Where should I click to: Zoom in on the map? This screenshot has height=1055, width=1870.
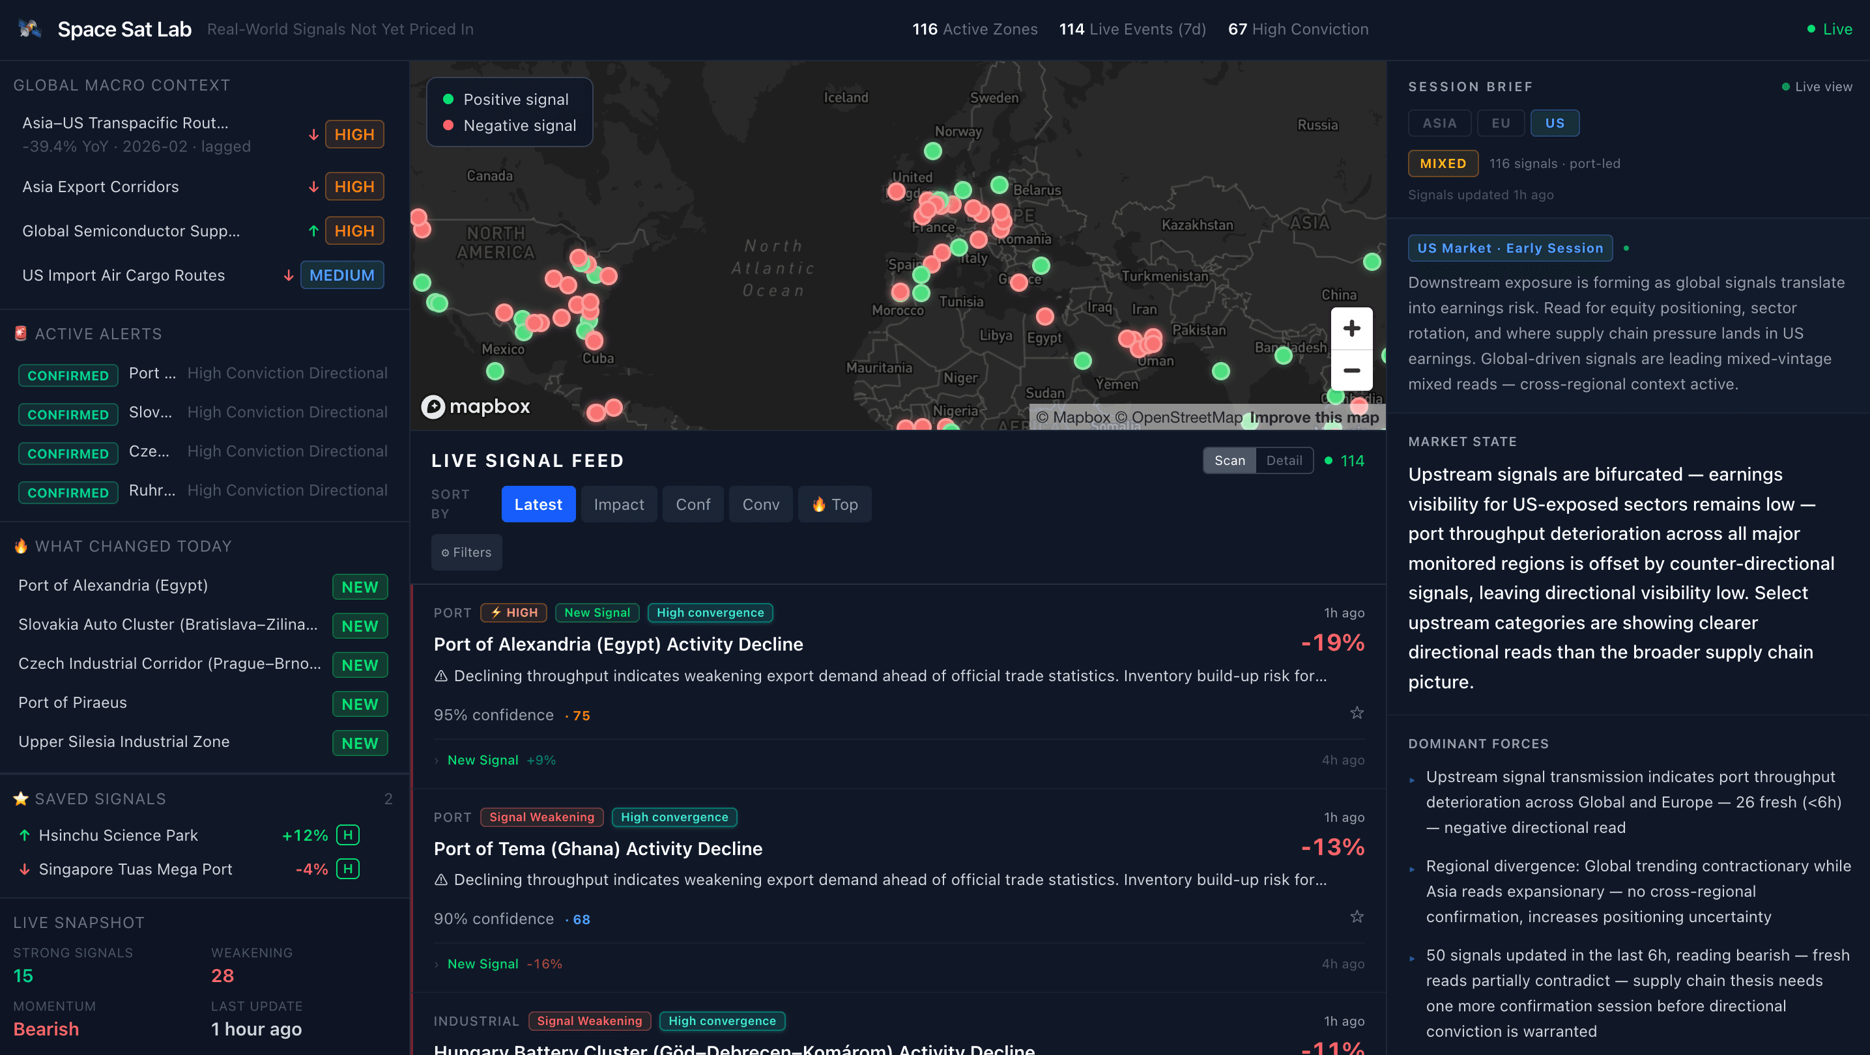tap(1351, 329)
